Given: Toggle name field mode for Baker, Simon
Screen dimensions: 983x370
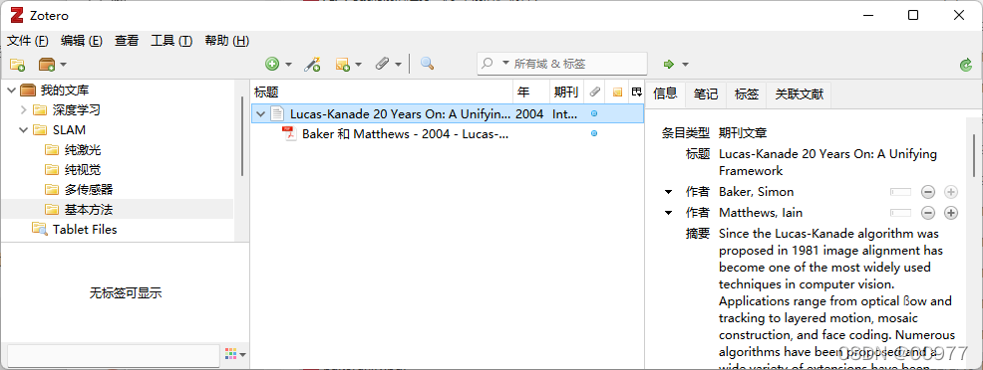Looking at the screenshot, I should pyautogui.click(x=900, y=193).
